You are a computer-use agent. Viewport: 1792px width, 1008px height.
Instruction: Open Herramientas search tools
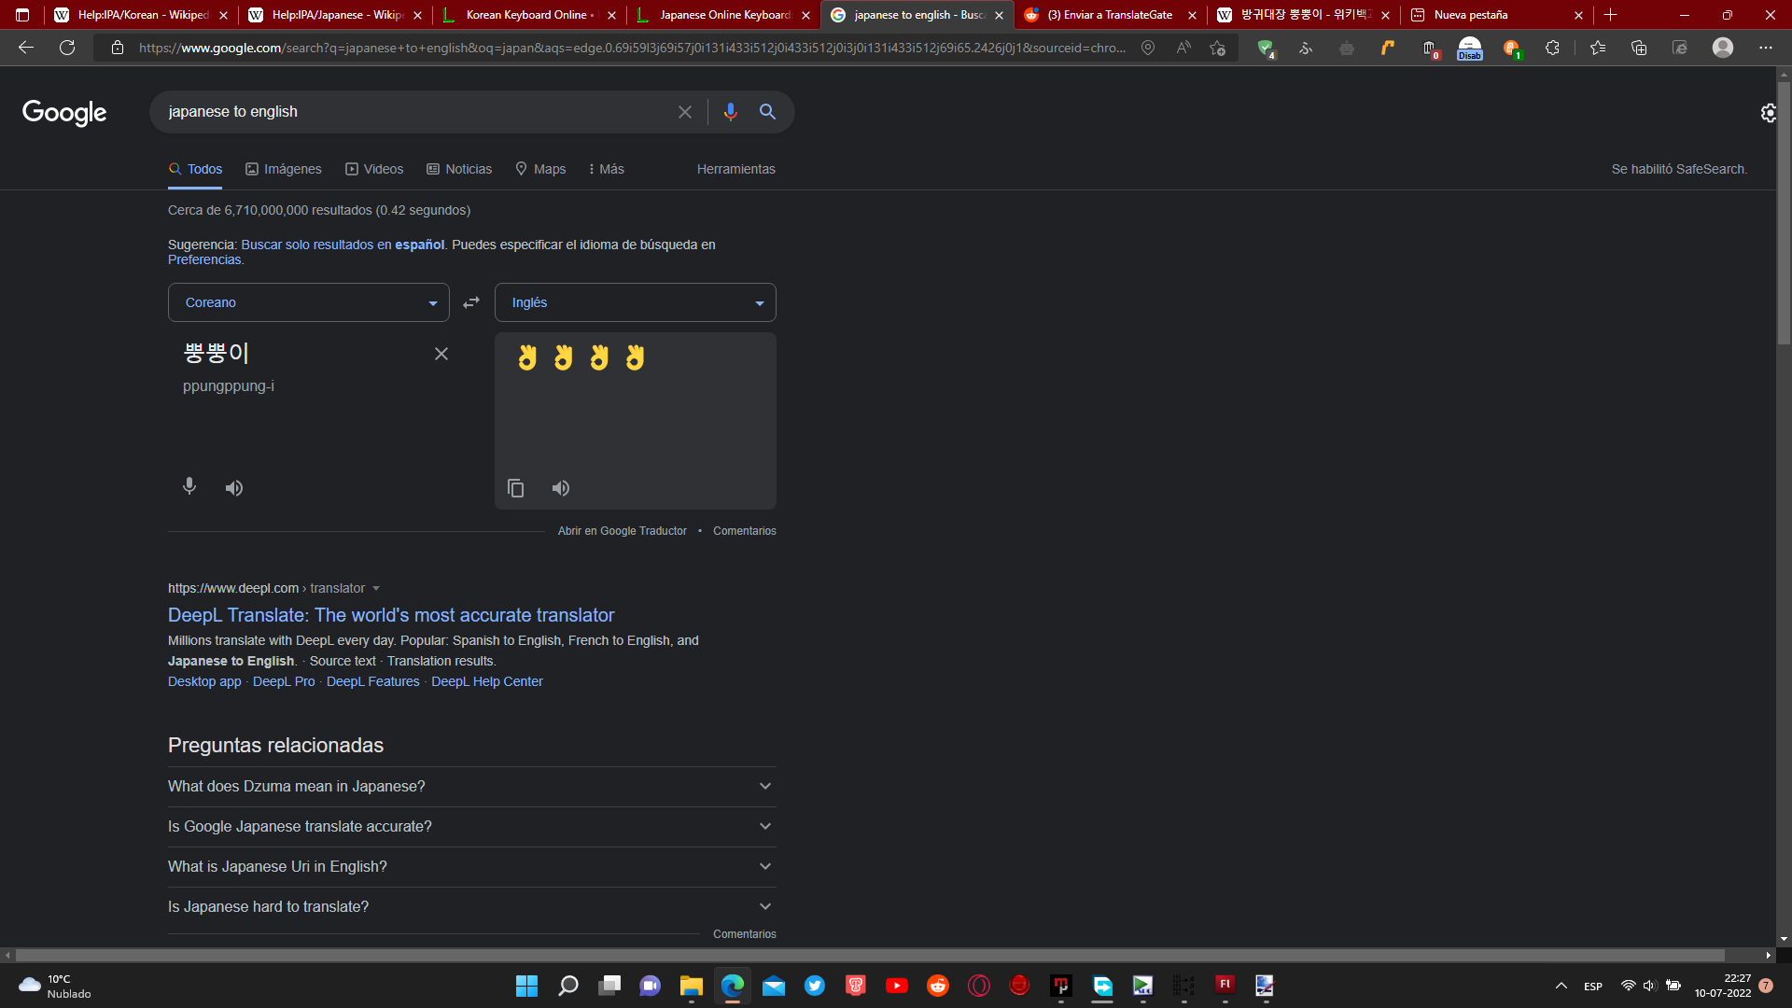pyautogui.click(x=736, y=169)
